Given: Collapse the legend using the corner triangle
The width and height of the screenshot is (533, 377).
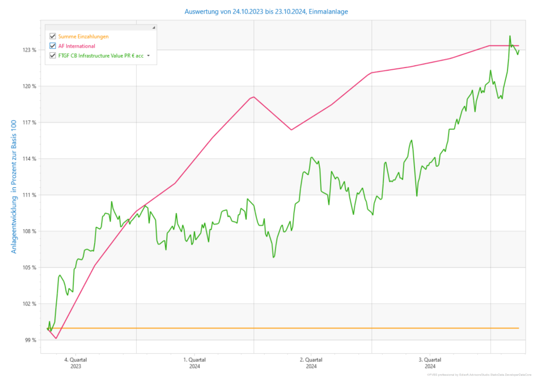Looking at the screenshot, I should coord(154,27).
